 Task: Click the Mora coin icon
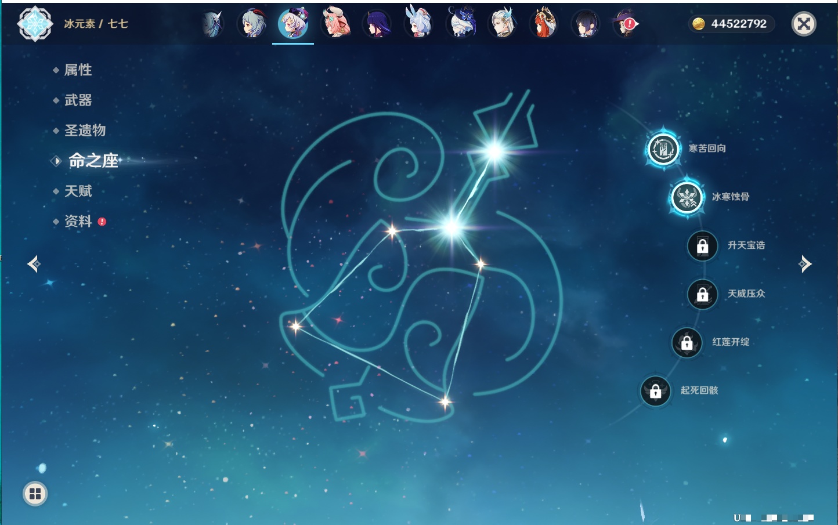698,24
